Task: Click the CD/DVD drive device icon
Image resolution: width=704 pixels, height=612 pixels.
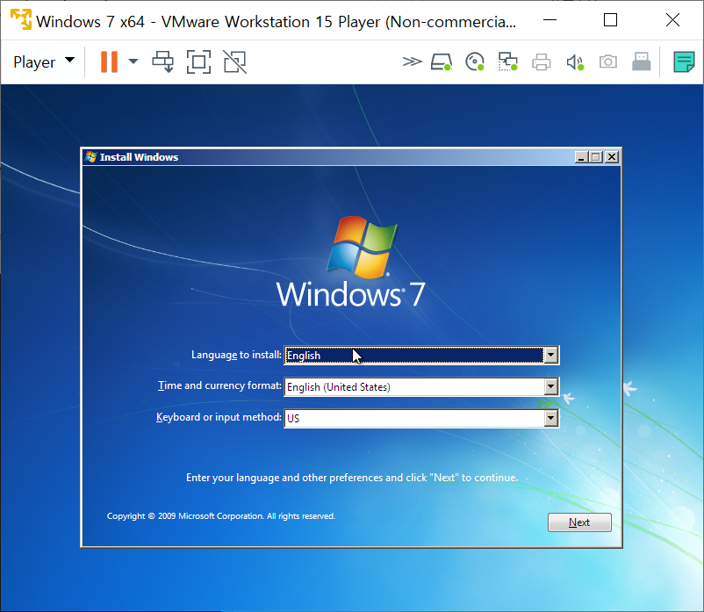Action: (475, 62)
